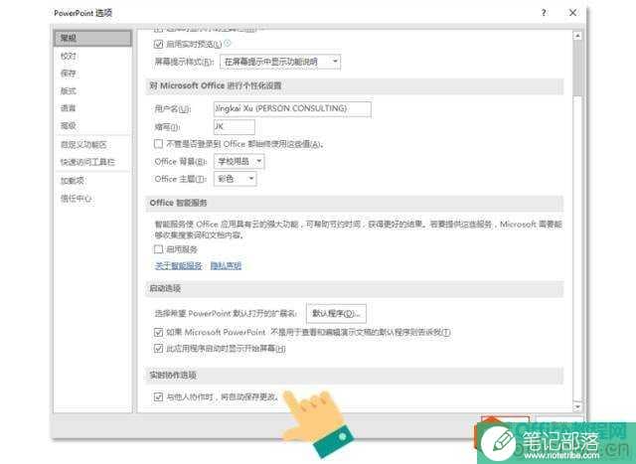Open the 屏幕提示样式 dropdown
The width and height of the screenshot is (636, 464).
click(280, 62)
